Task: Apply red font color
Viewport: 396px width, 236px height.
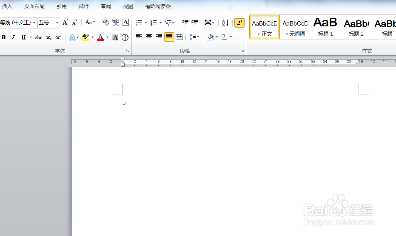Action: 100,37
